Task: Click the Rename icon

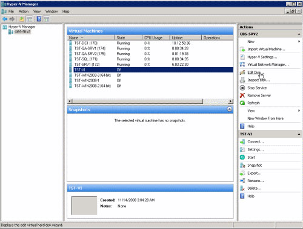Action: click(x=242, y=181)
